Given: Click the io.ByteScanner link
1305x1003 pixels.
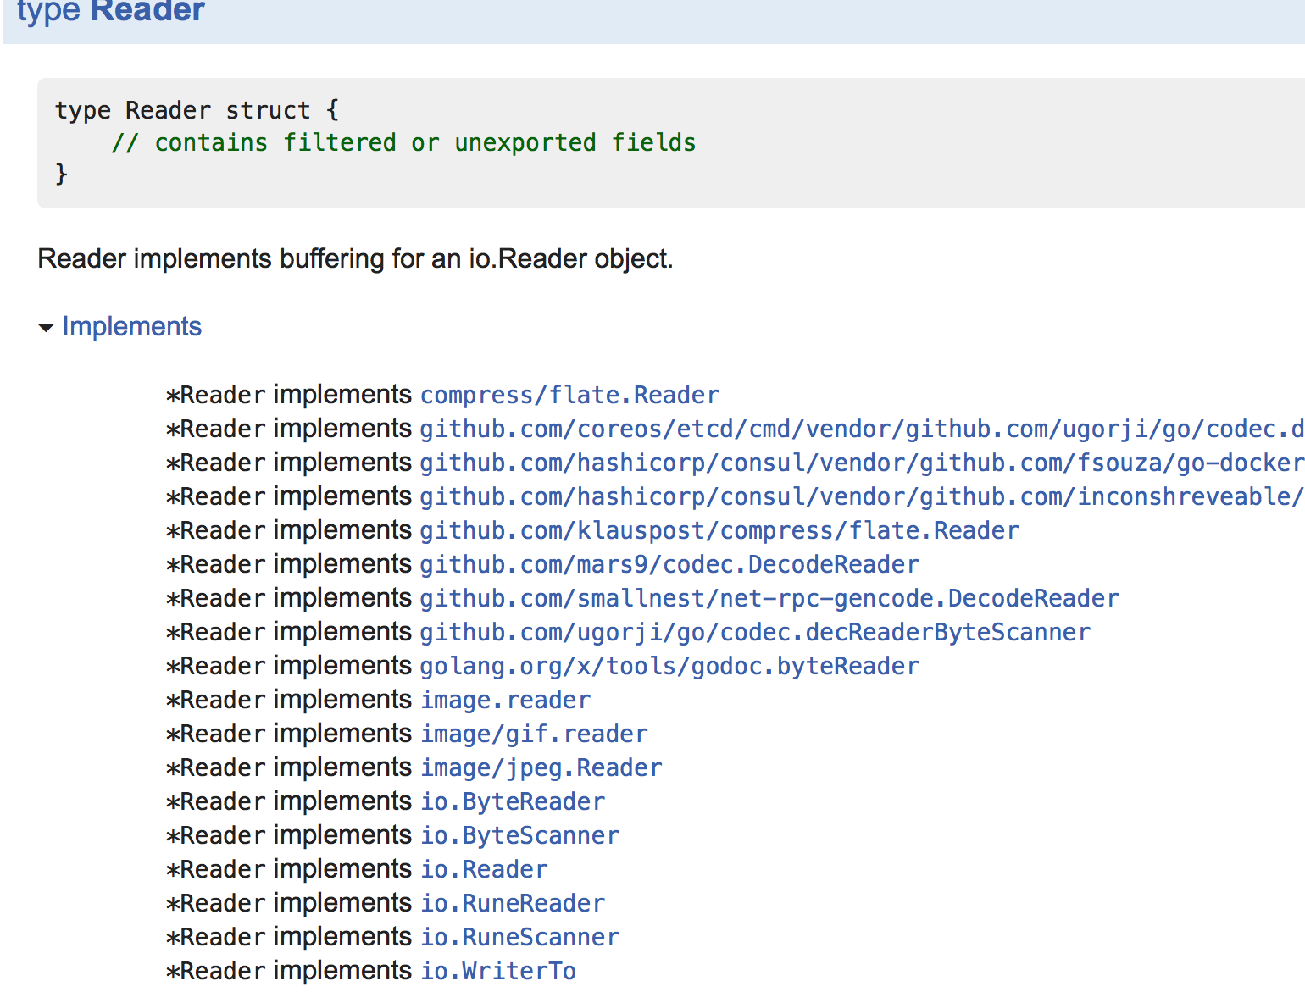Looking at the screenshot, I should click(x=520, y=836).
